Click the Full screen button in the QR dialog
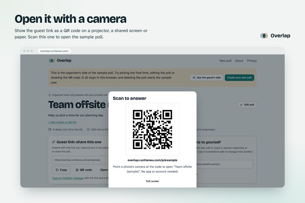This screenshot has height=203, width=305. point(152,181)
